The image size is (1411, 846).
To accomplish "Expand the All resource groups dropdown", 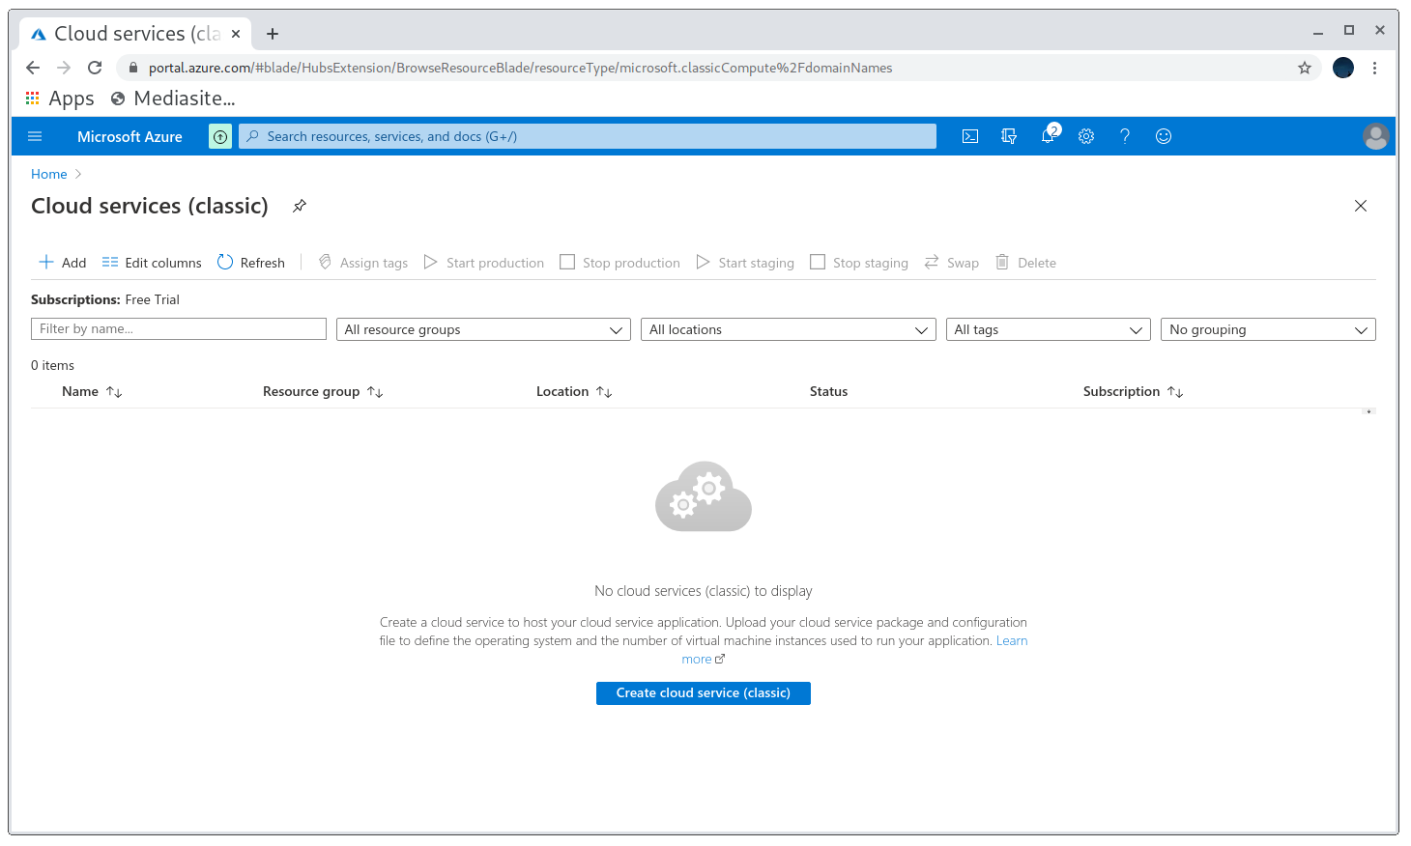I will [x=483, y=329].
